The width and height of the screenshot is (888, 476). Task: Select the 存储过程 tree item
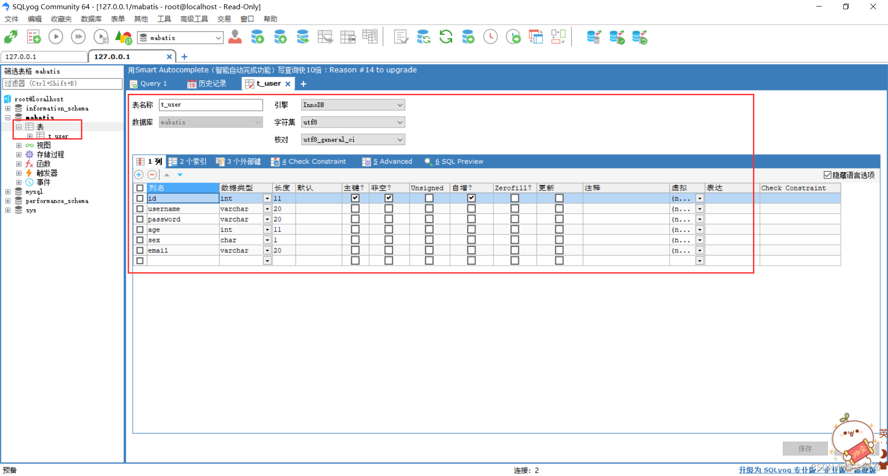(50, 154)
